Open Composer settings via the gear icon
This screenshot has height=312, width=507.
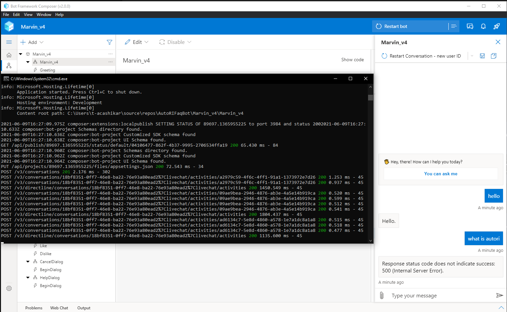[9, 288]
